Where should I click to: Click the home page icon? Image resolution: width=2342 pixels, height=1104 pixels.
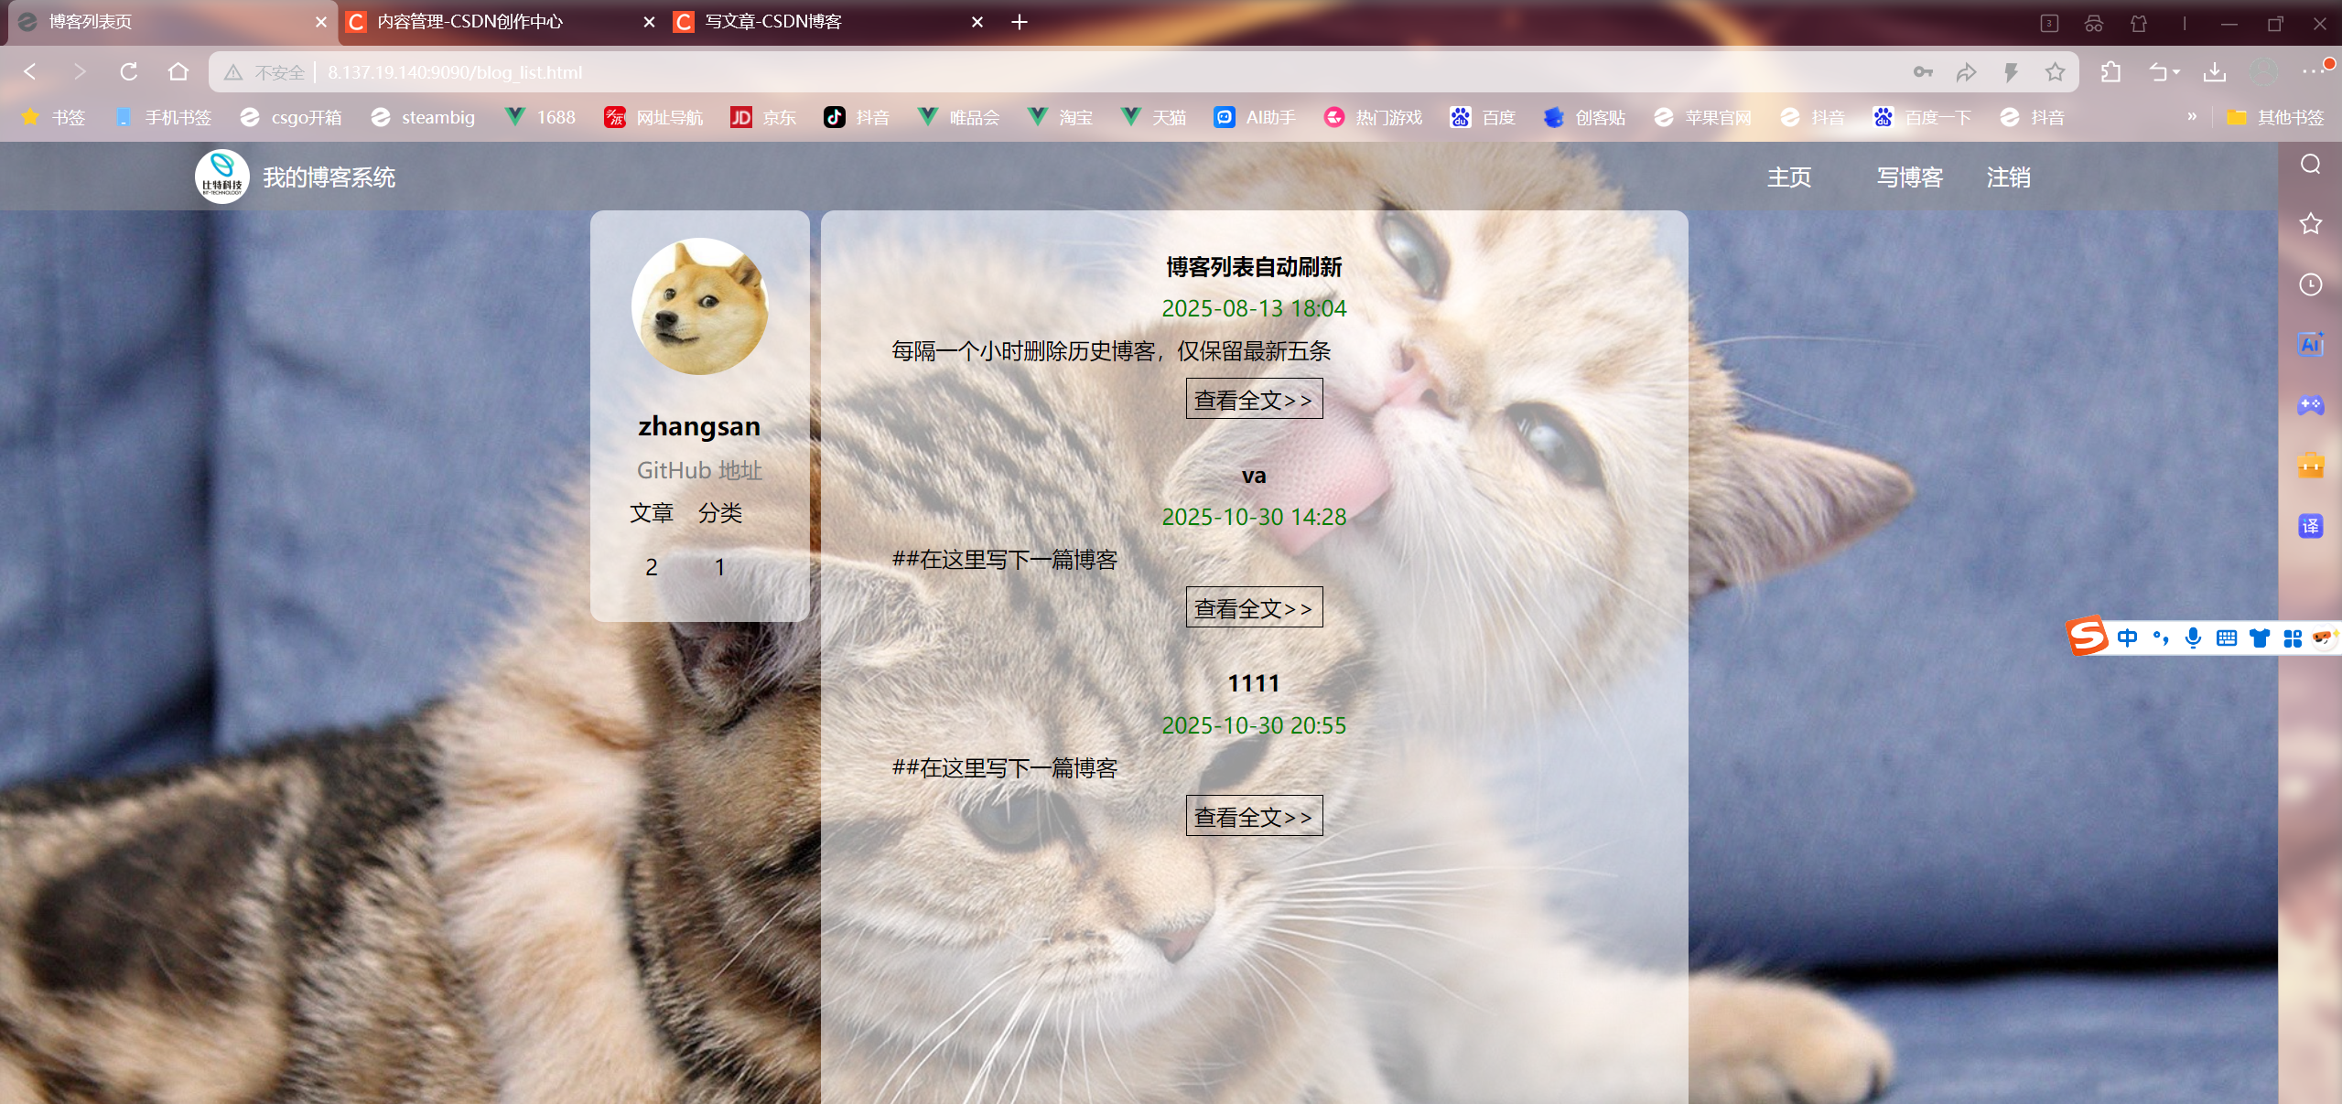coord(178,71)
